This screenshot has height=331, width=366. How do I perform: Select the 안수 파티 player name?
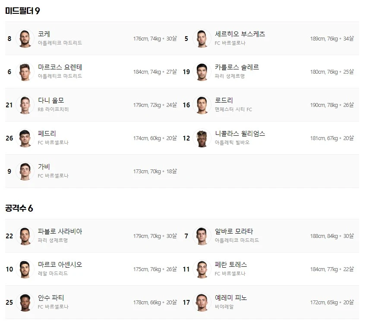click(51, 298)
